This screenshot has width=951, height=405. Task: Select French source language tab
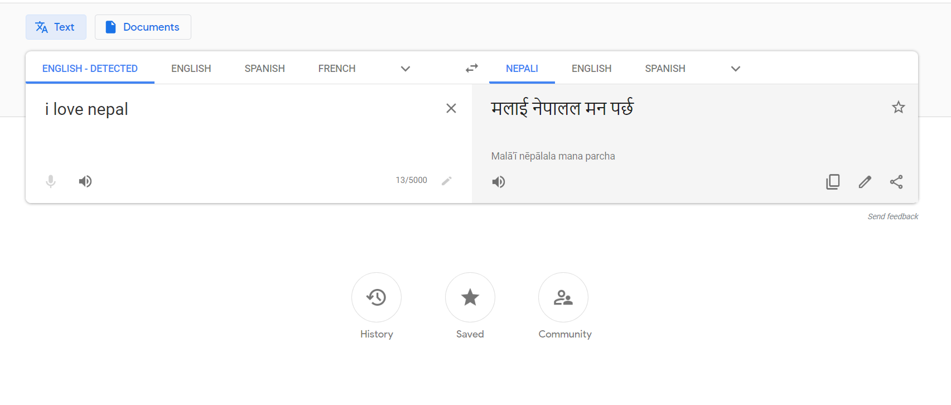[337, 68]
